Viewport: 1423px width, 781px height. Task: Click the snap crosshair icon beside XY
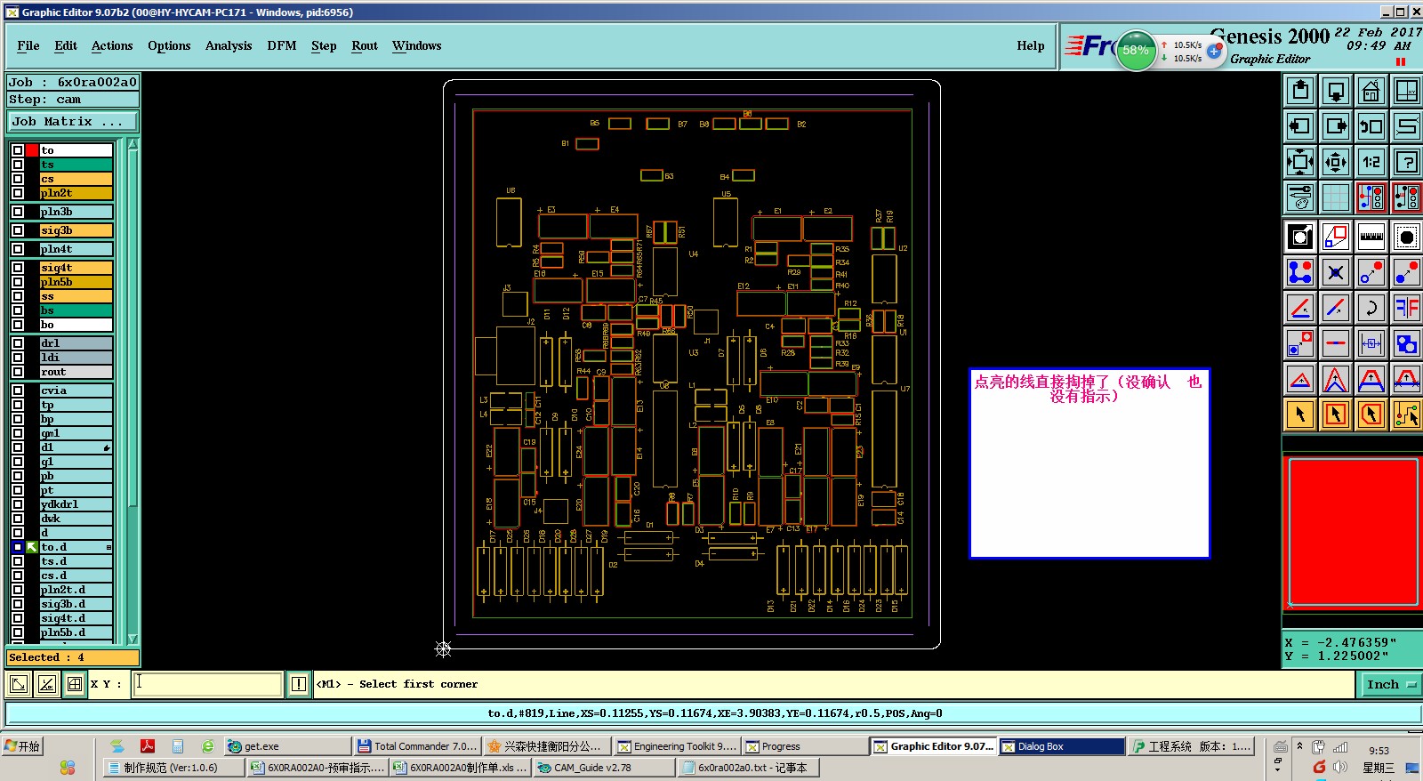[75, 684]
